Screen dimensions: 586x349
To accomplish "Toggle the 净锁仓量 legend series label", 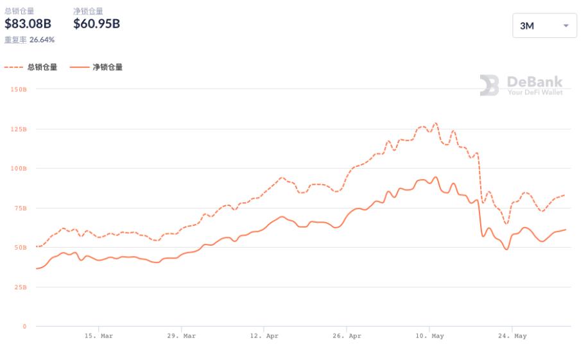I will (x=107, y=67).
